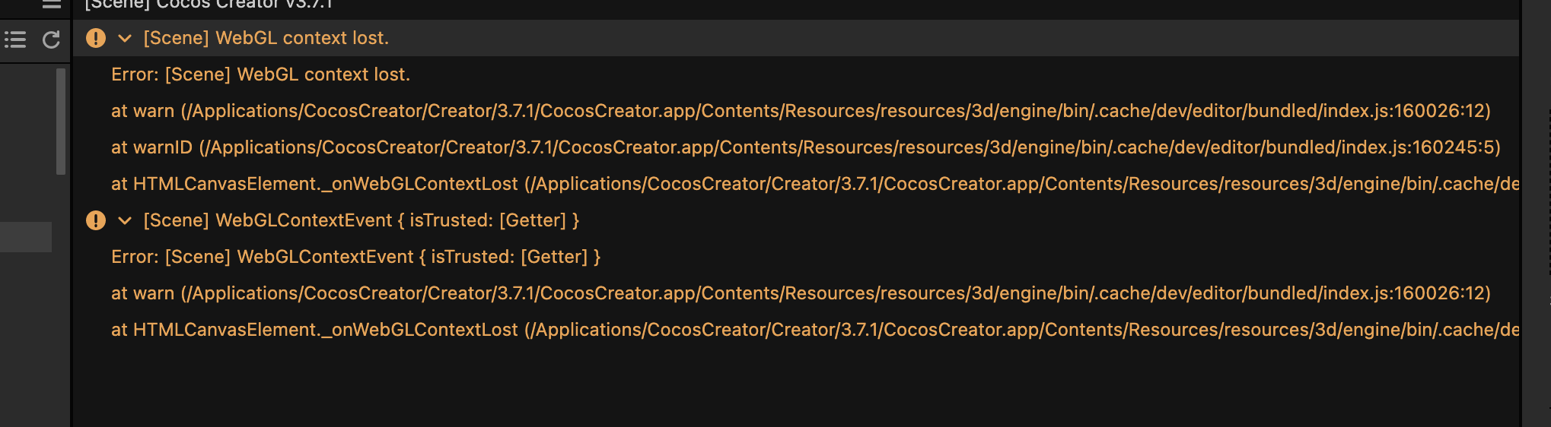
Task: Select '[Scene] WebGLContextEvent' log header
Action: pos(361,220)
